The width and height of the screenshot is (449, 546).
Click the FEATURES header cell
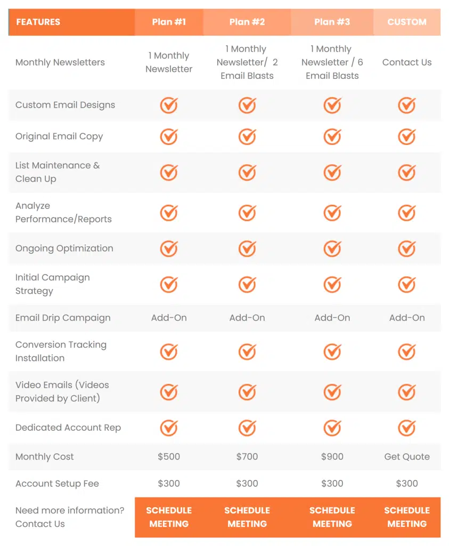point(71,22)
